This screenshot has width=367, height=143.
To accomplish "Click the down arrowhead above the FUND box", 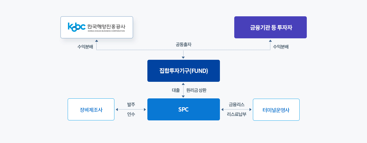I will (x=183, y=58).
